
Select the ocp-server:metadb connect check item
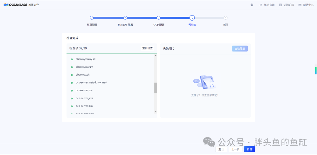click(91, 82)
